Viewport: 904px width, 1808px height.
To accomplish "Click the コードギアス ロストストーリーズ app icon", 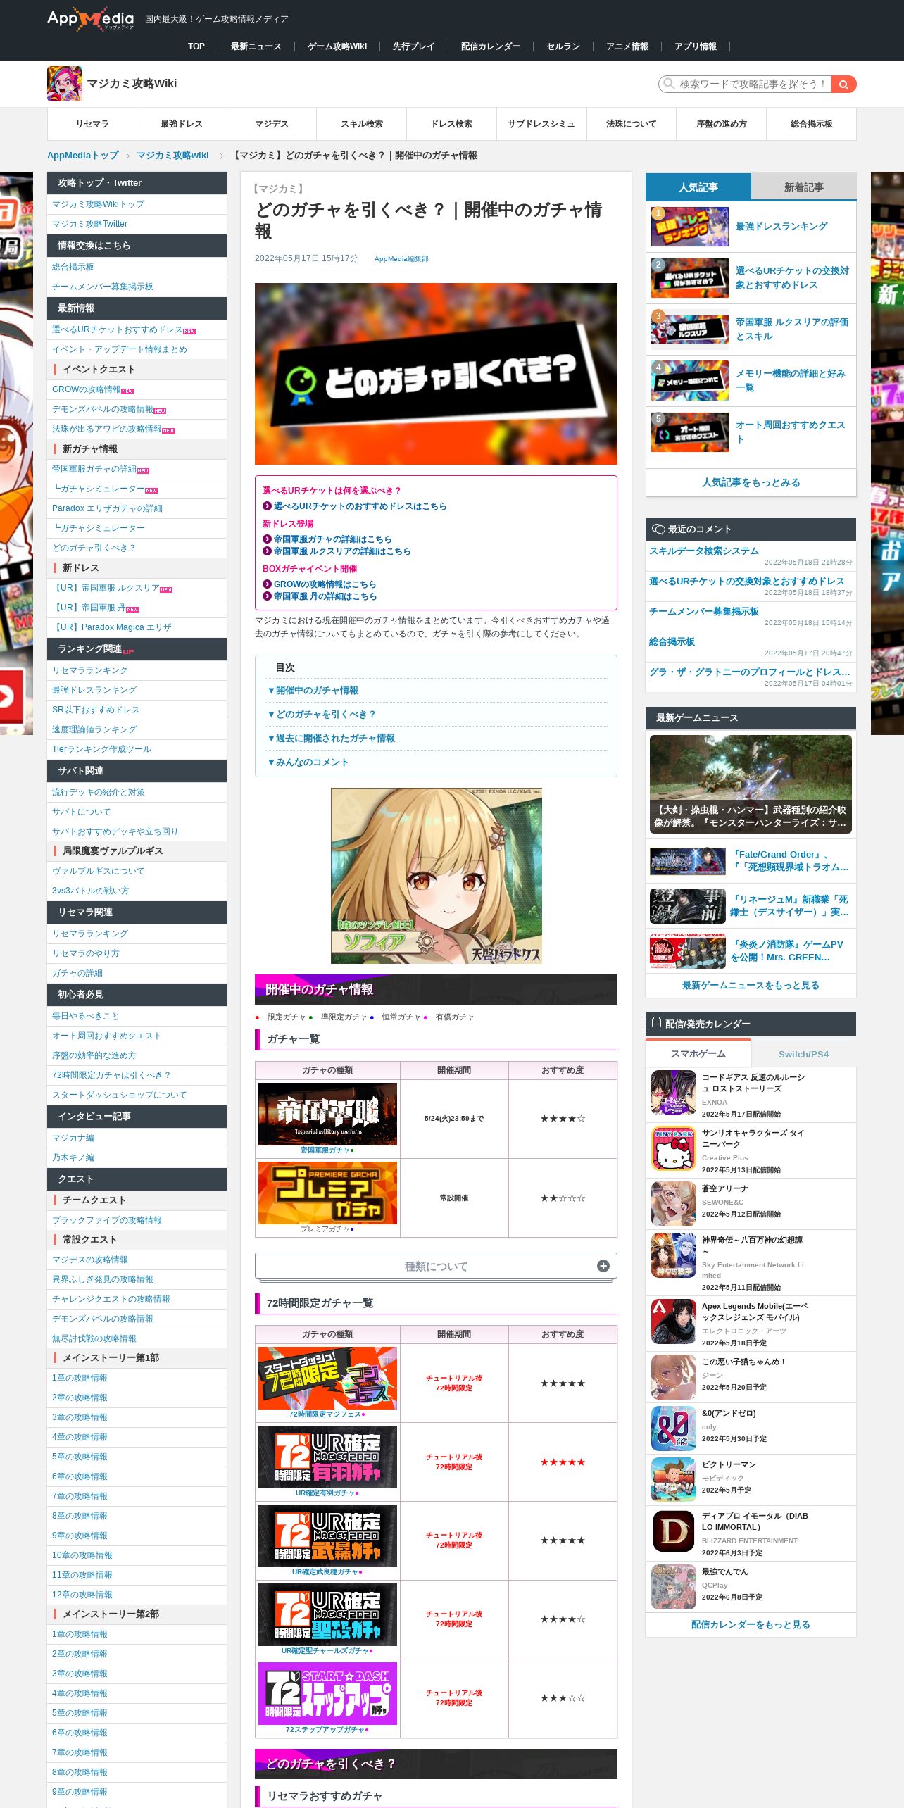I will tap(674, 1093).
